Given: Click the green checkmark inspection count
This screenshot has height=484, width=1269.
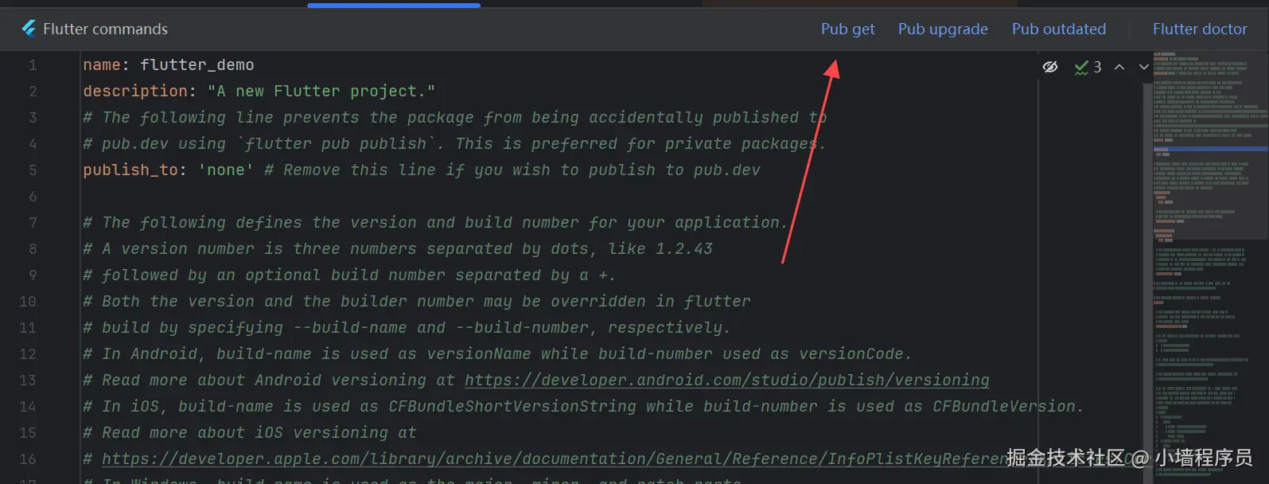Looking at the screenshot, I should click(1088, 67).
